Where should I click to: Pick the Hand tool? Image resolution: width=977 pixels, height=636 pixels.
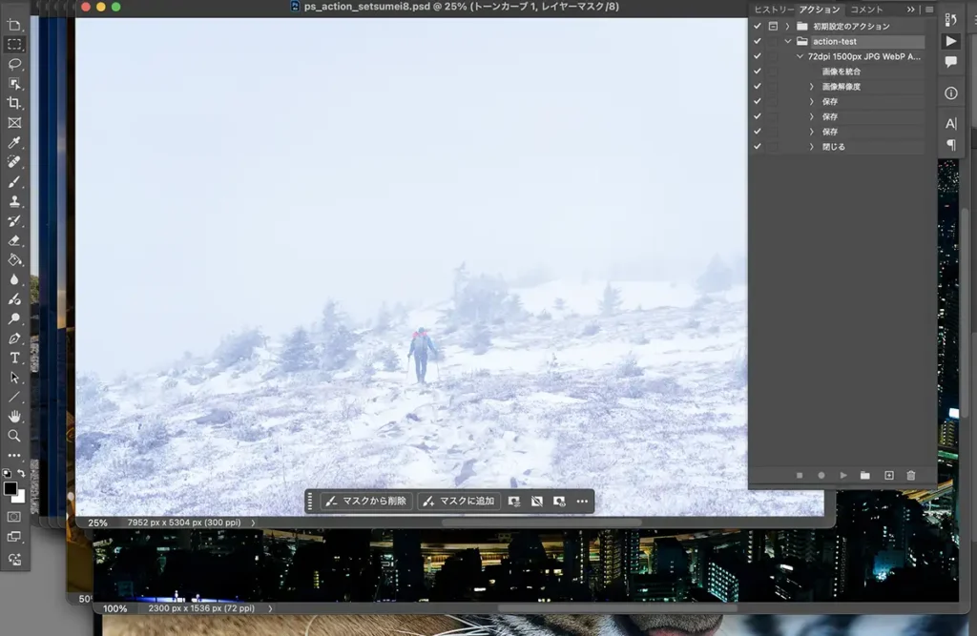click(14, 416)
